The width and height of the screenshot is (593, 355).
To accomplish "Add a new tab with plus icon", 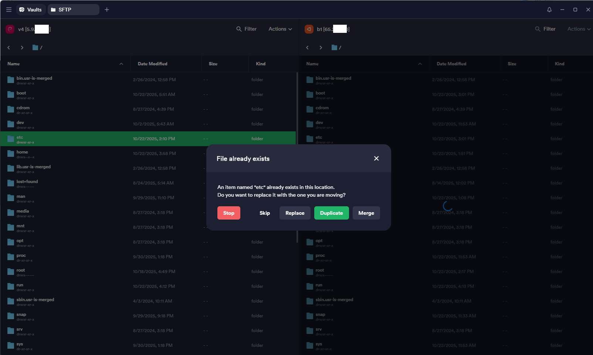I will pyautogui.click(x=107, y=10).
